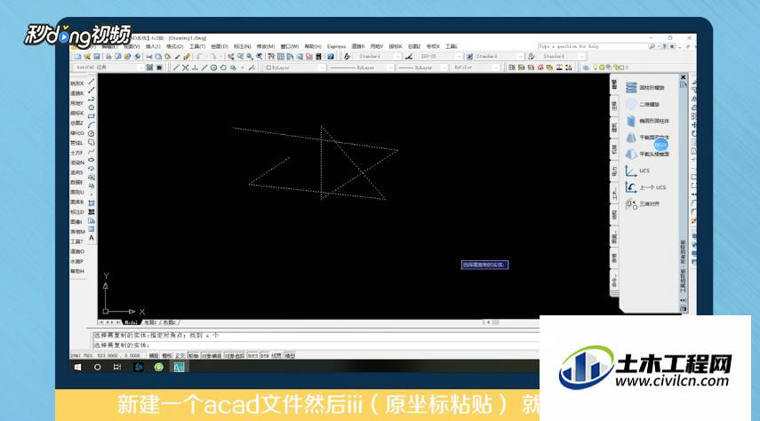Click Type a question for help field
This screenshot has width=760, height=421.
click(x=592, y=46)
